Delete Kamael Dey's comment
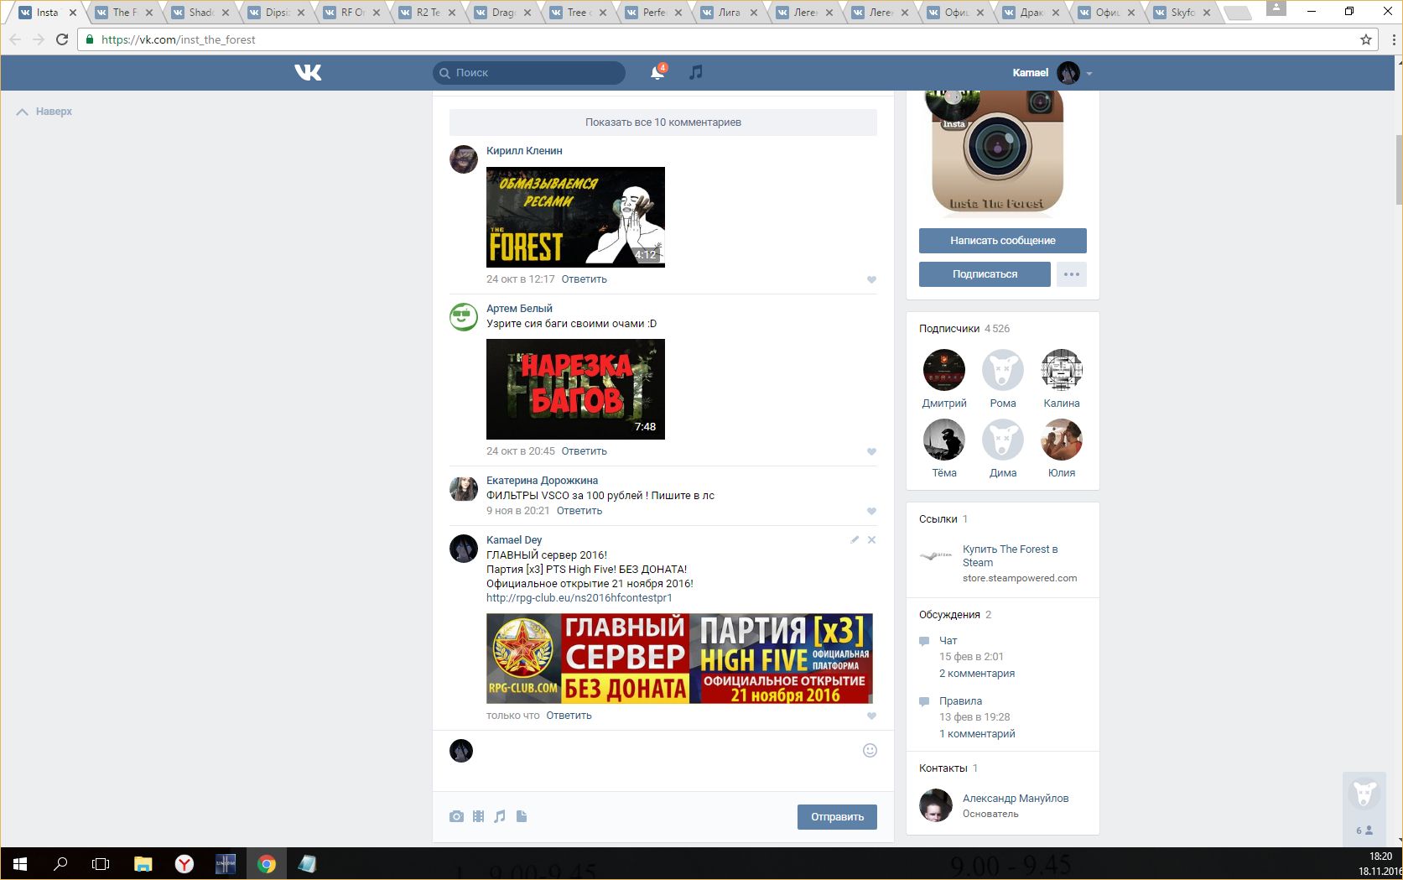 coord(871,540)
